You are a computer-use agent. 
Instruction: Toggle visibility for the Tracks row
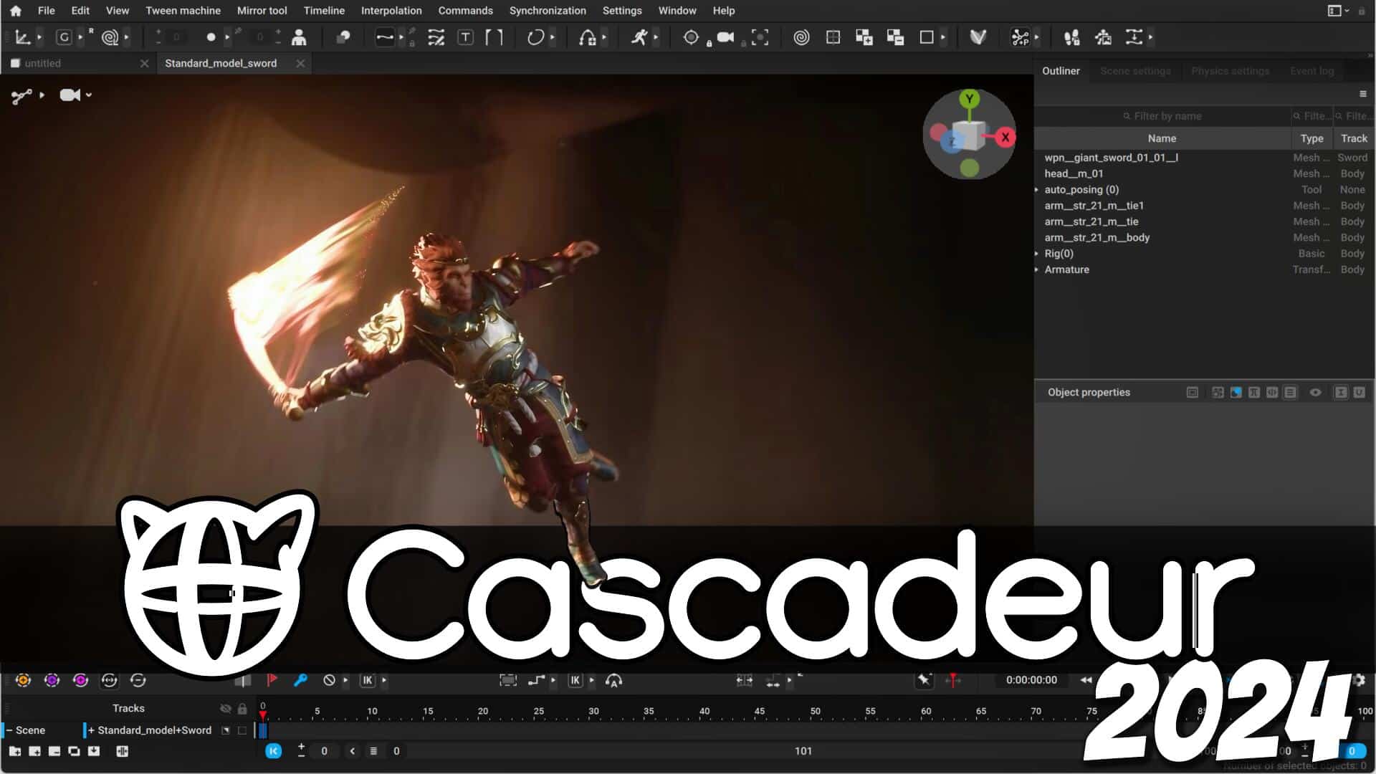(x=225, y=708)
